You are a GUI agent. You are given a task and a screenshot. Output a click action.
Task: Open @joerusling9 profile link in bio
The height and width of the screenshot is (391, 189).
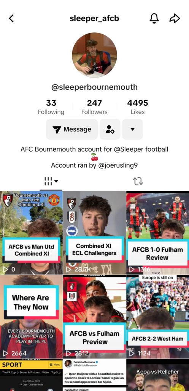tap(118, 165)
